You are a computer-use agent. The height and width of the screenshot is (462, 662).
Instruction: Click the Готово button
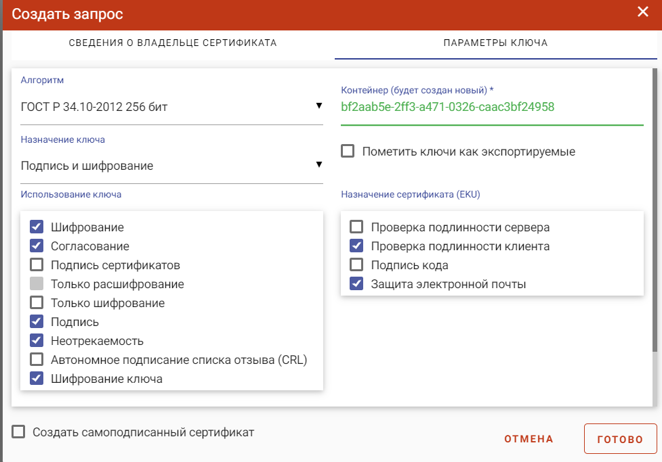[x=620, y=439]
